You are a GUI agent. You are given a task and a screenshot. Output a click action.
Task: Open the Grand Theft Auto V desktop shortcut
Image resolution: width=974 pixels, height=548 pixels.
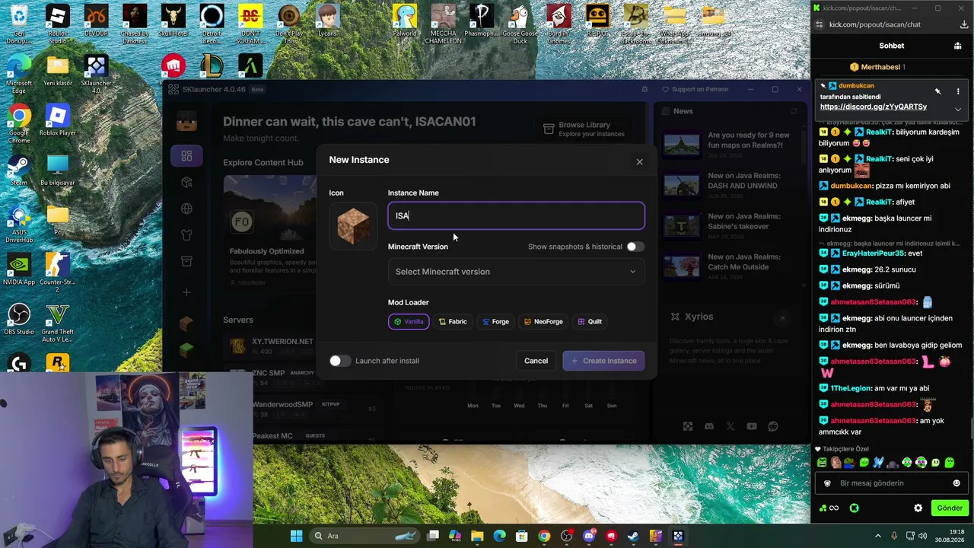[x=58, y=323]
